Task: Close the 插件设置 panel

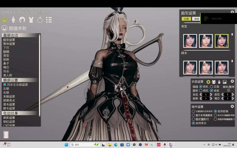Action: click(x=232, y=106)
